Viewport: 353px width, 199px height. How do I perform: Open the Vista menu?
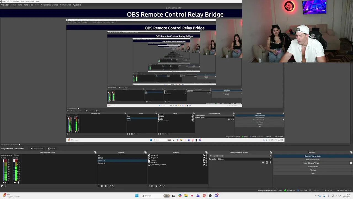20,5
